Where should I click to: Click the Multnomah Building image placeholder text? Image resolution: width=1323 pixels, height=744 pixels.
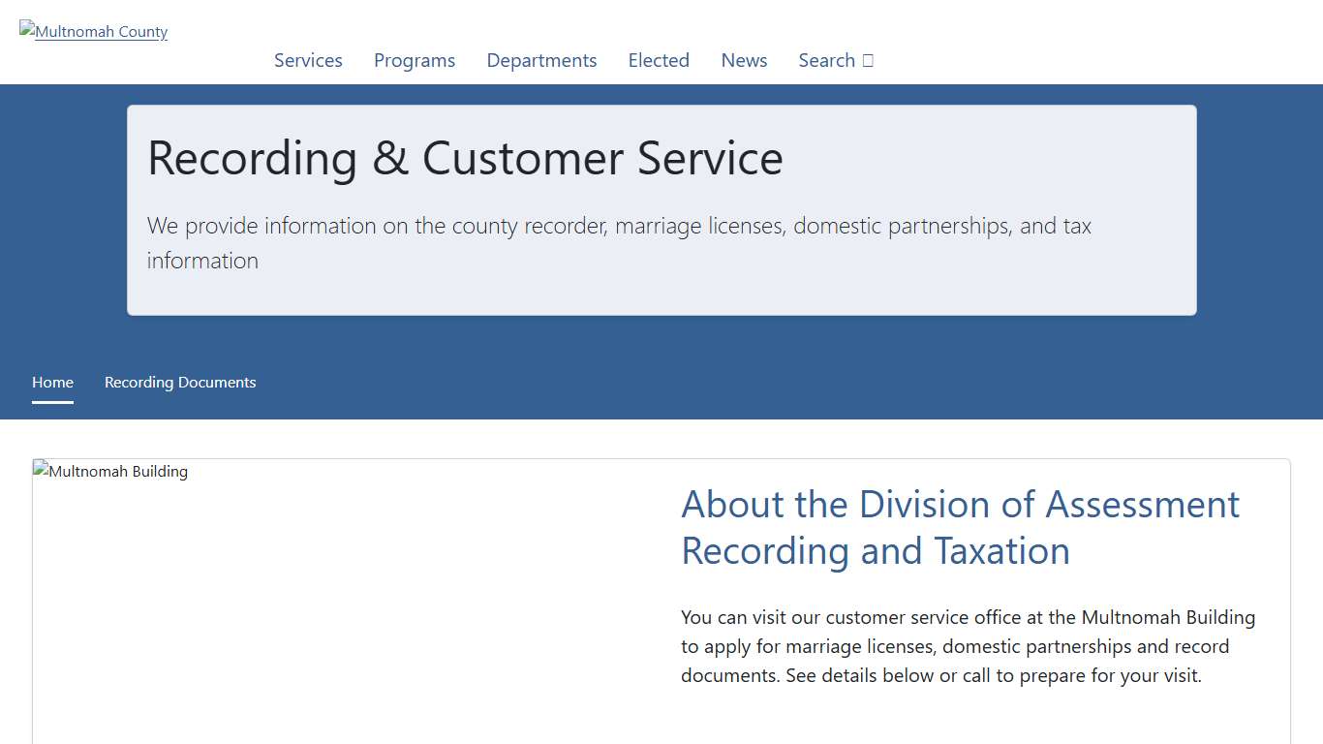(x=109, y=471)
